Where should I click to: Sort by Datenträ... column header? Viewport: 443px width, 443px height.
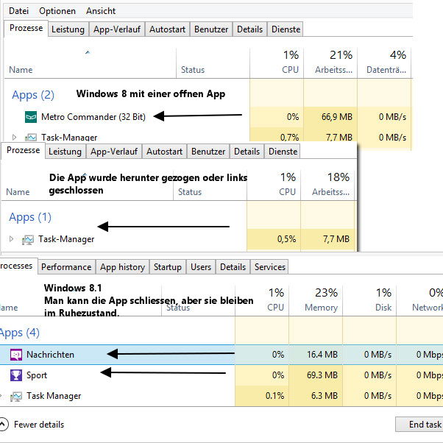coord(385,63)
